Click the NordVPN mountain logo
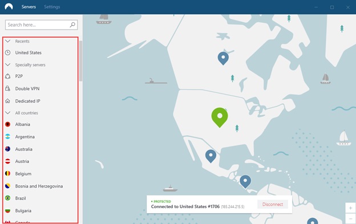This screenshot has width=356, height=224. (x=9, y=7)
